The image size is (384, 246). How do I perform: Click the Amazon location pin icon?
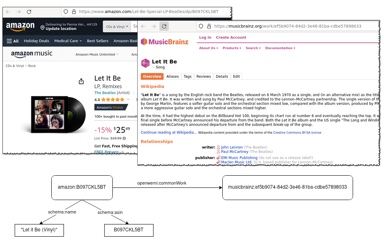point(42,27)
